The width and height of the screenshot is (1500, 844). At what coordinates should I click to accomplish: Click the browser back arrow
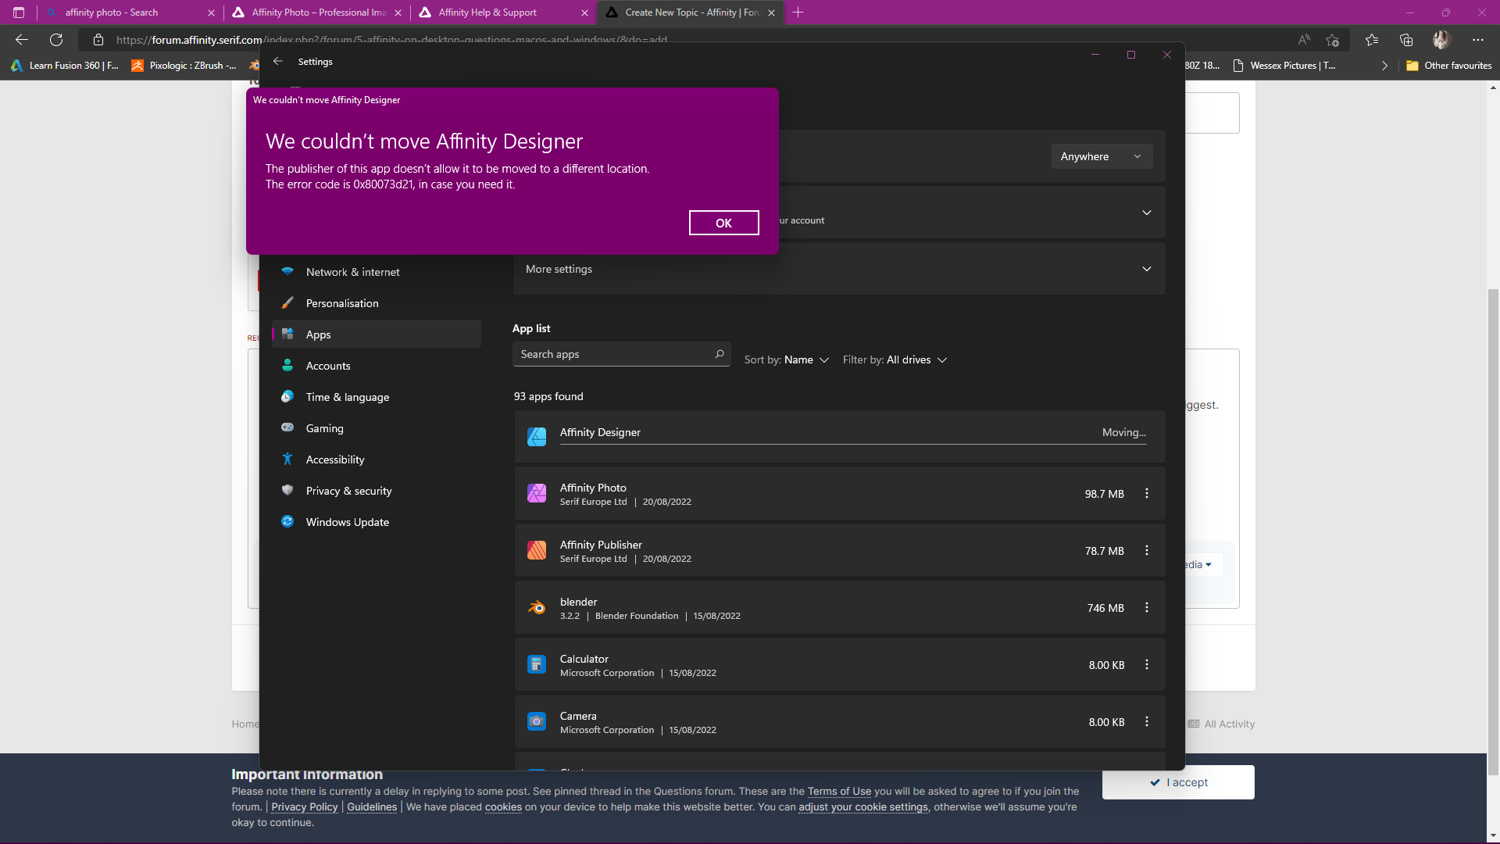[x=22, y=40]
